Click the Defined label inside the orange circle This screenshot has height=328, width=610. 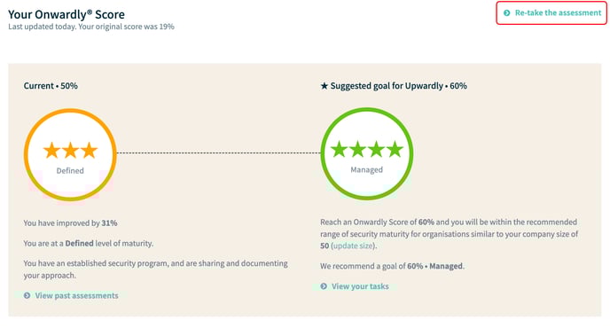[x=70, y=170]
